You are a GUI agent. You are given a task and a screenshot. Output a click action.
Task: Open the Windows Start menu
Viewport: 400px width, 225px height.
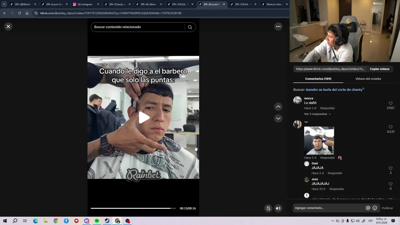(5, 221)
